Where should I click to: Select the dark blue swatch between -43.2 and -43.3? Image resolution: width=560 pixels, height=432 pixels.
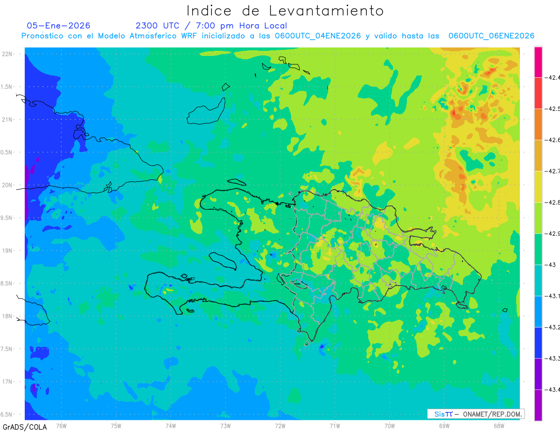[x=538, y=343]
